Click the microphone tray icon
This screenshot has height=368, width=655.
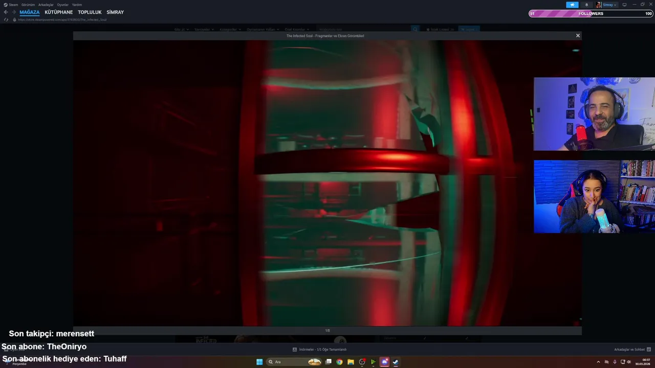pos(615,362)
